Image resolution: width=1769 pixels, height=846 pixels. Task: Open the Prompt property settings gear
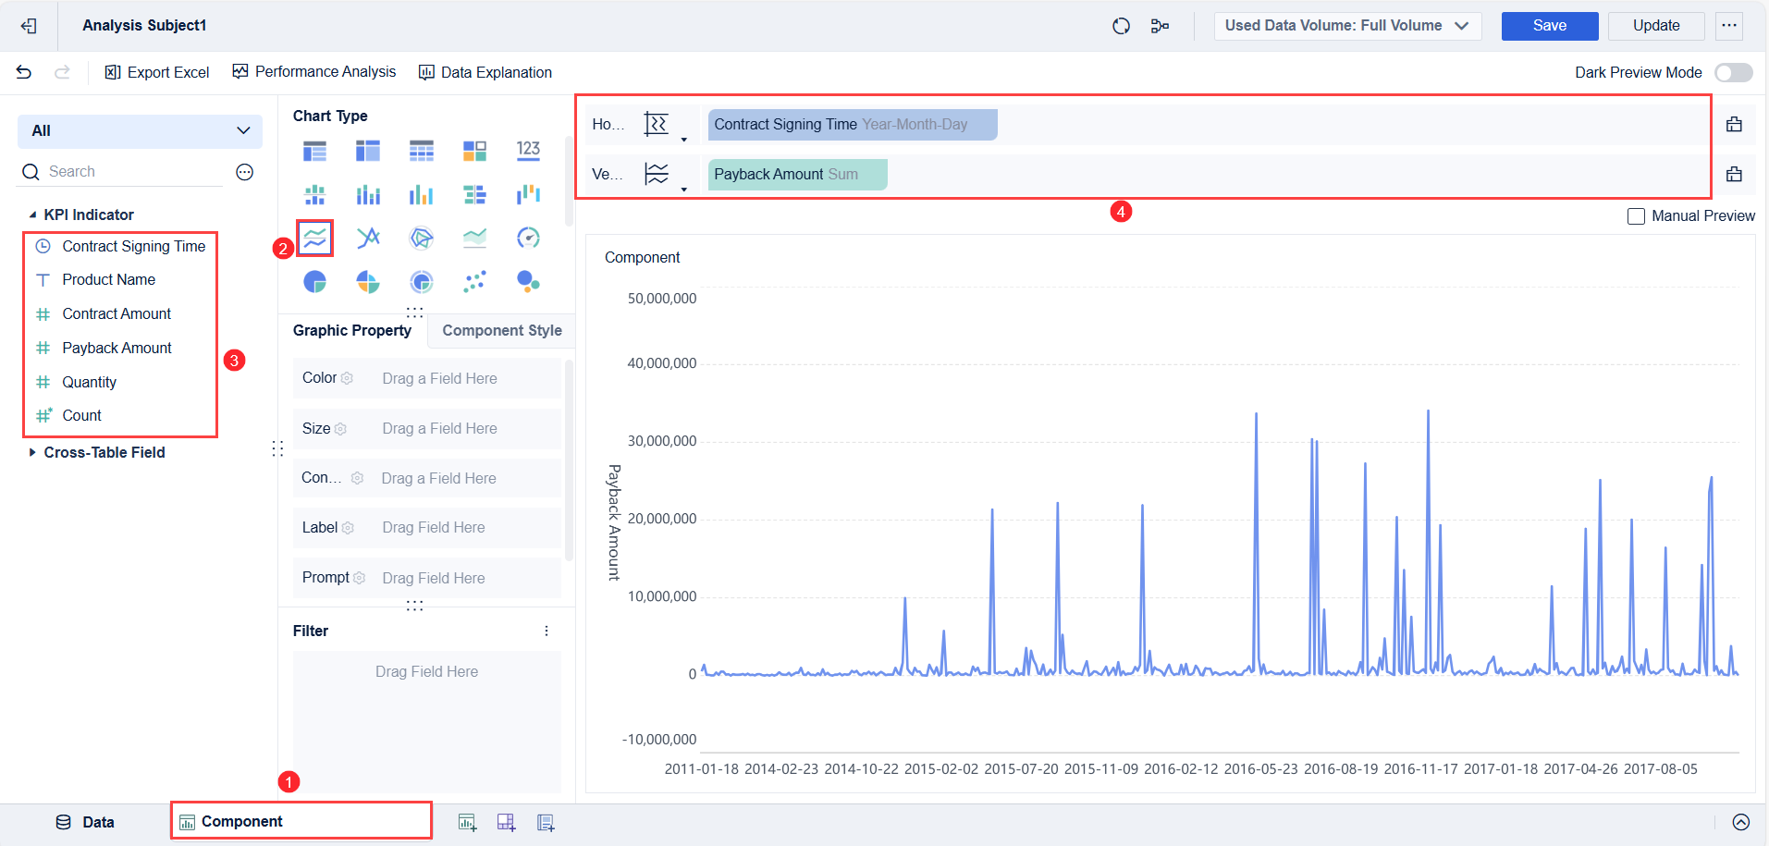(x=359, y=578)
